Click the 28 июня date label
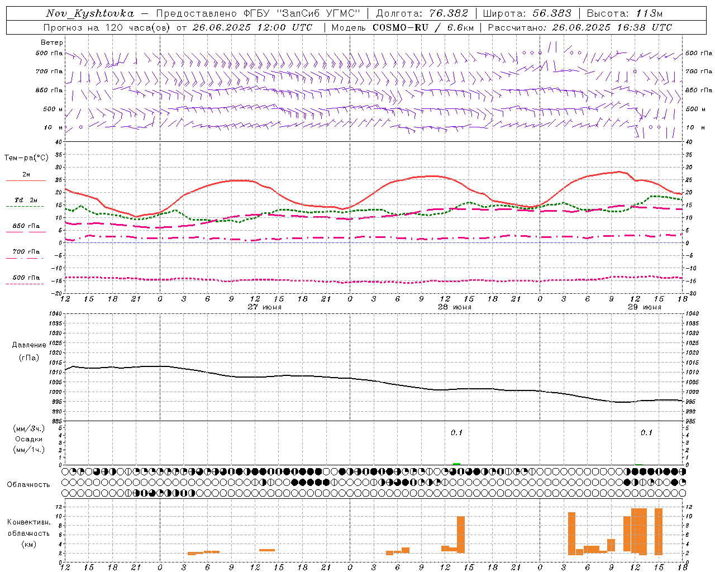Image resolution: width=715 pixels, height=572 pixels. [454, 307]
